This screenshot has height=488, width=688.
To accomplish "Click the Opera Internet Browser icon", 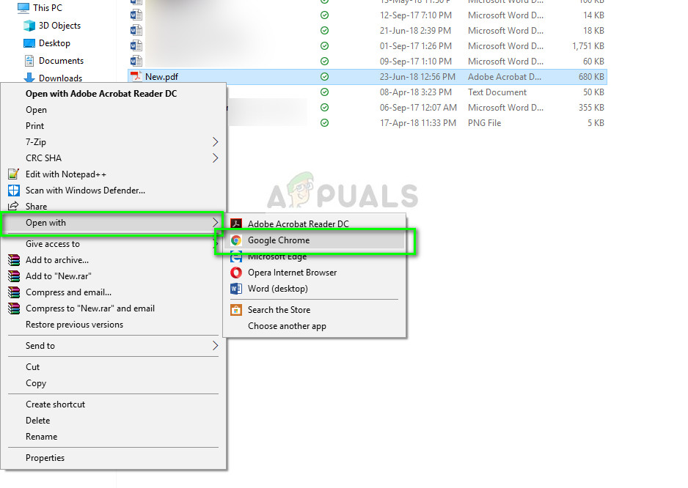I will (236, 273).
